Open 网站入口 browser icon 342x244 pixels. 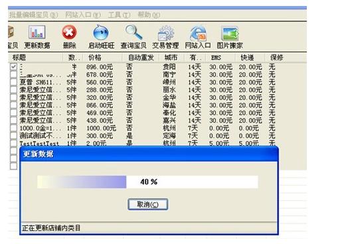[198, 33]
